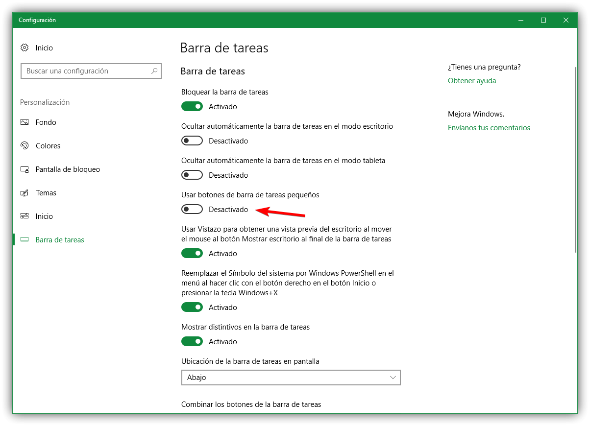Go to Pantalla de bloqueo section
The width and height of the screenshot is (590, 426).
68,169
